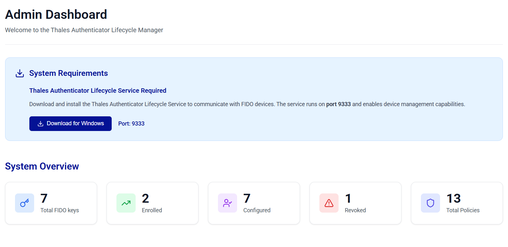Open the Total Policies label
This screenshot has width=508, height=247.
click(x=463, y=210)
